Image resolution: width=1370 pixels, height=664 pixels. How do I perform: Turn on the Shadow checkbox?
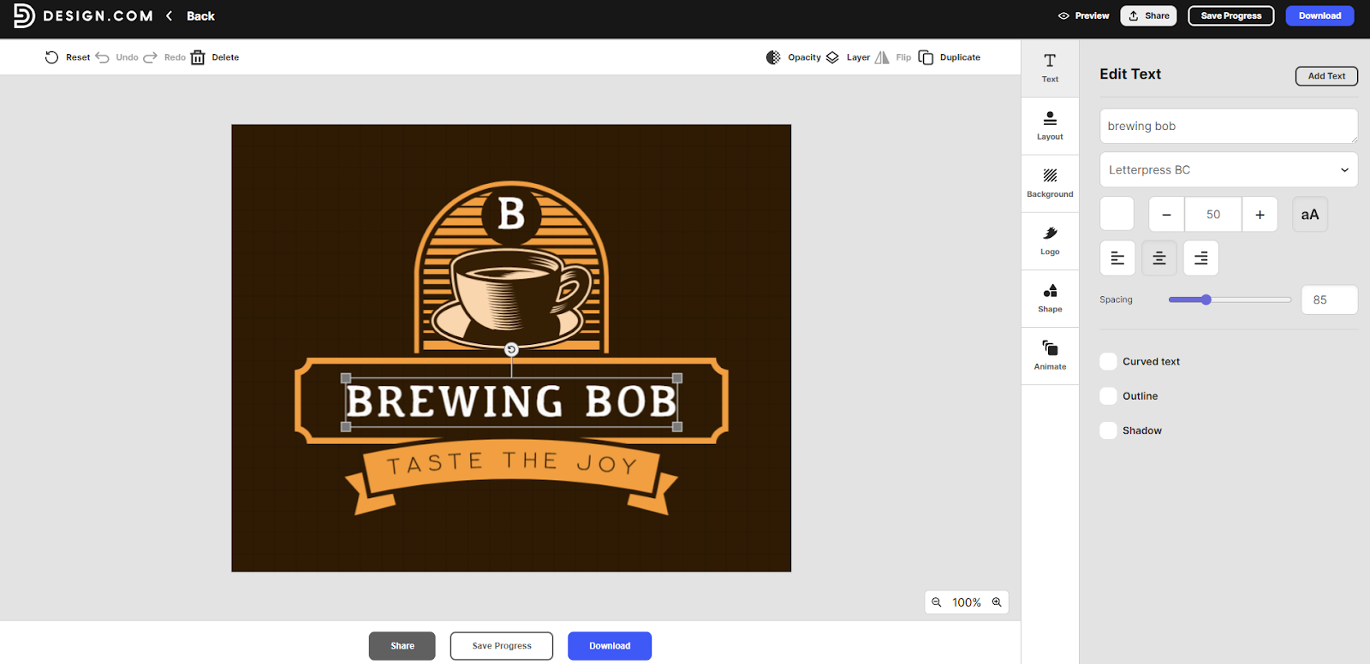(1108, 430)
